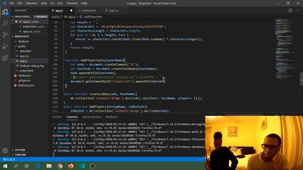Show the Problems panel tab
Image resolution: width=303 pixels, height=170 pixels.
point(112,117)
